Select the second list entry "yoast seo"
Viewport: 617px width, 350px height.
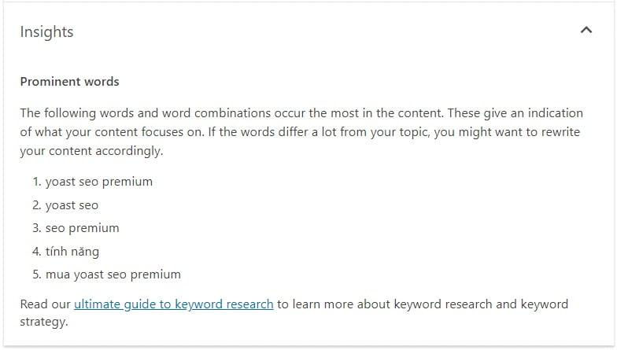[x=72, y=205]
